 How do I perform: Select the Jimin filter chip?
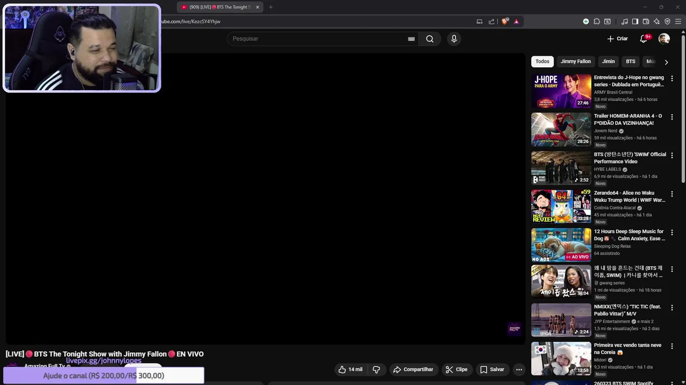[608, 61]
